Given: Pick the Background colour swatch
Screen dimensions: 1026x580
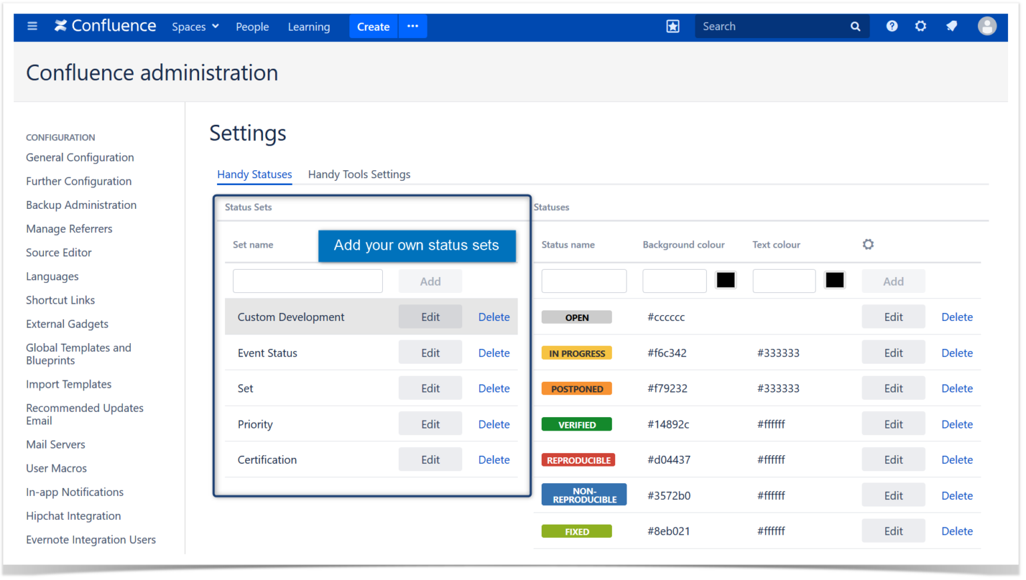Looking at the screenshot, I should tap(725, 280).
